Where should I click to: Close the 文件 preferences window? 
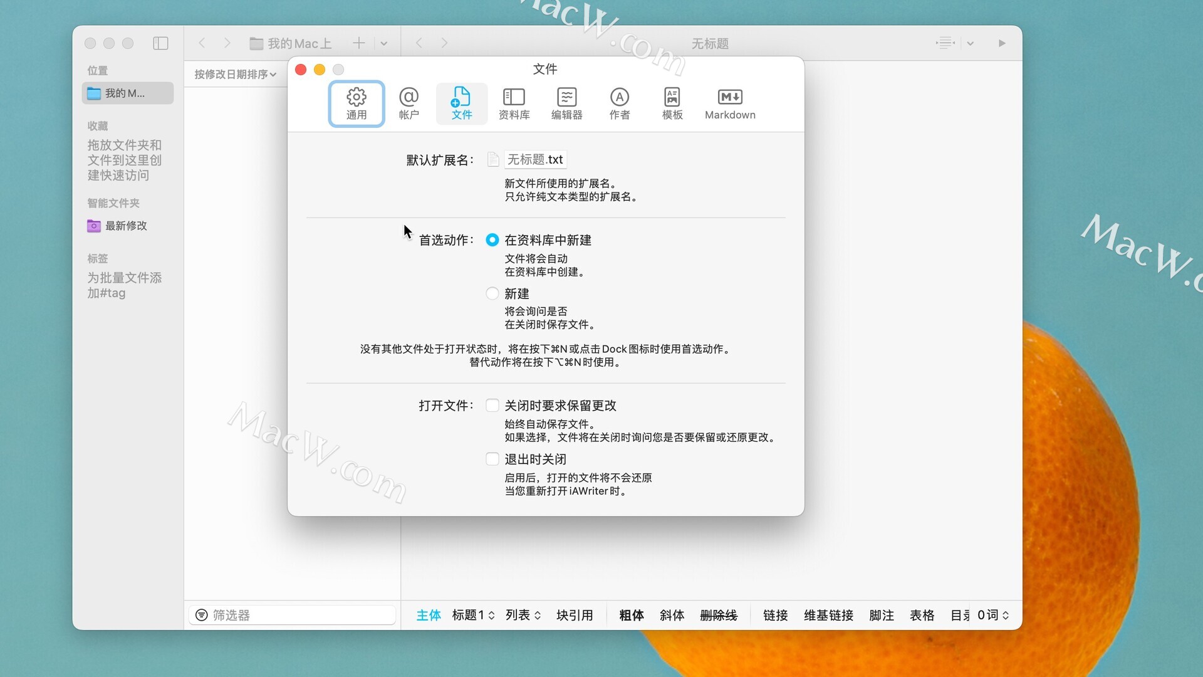[x=301, y=70]
